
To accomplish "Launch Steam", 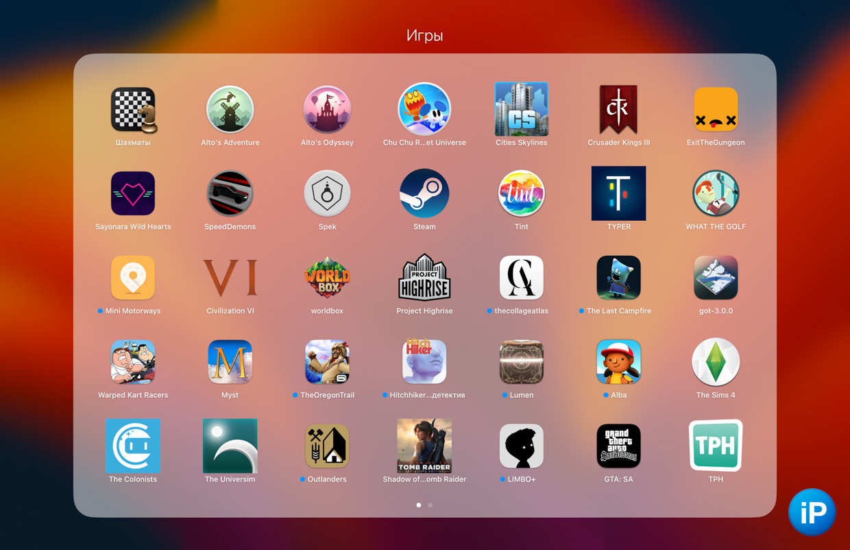I will (x=424, y=193).
